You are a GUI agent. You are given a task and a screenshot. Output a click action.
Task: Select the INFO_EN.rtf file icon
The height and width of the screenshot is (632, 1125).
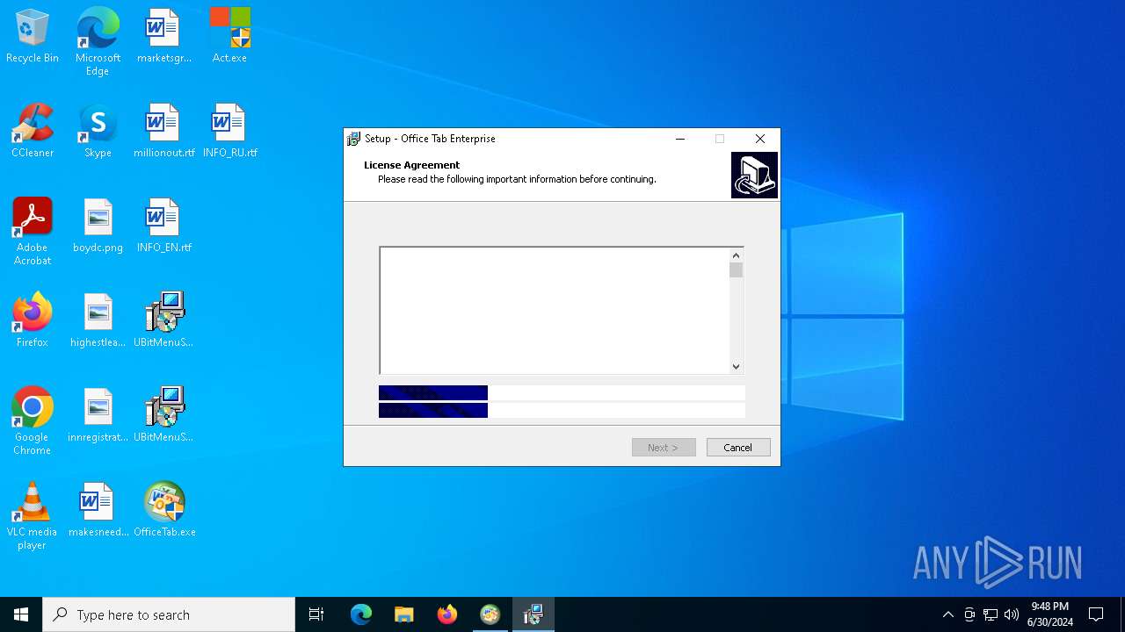163,226
